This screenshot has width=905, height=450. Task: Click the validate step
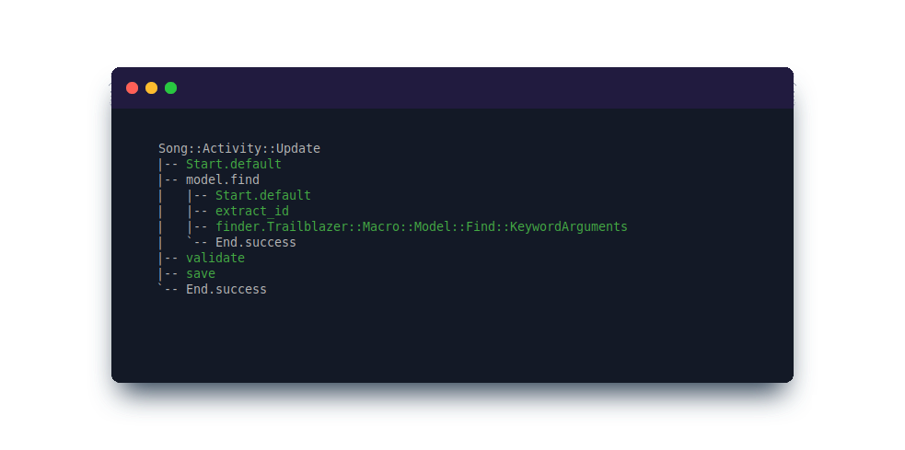(x=215, y=258)
